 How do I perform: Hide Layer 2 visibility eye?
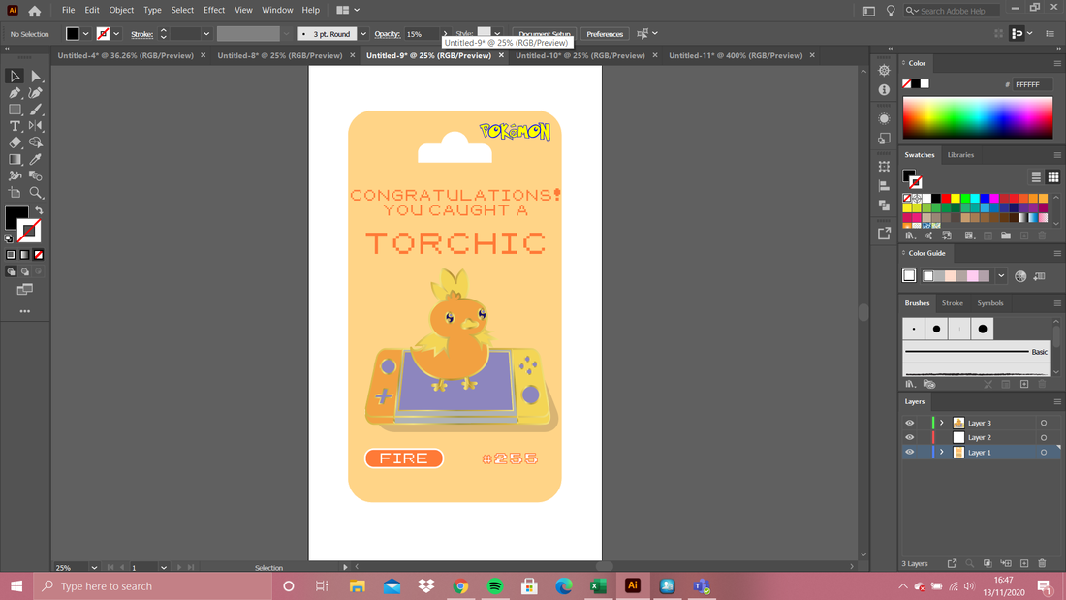click(910, 437)
